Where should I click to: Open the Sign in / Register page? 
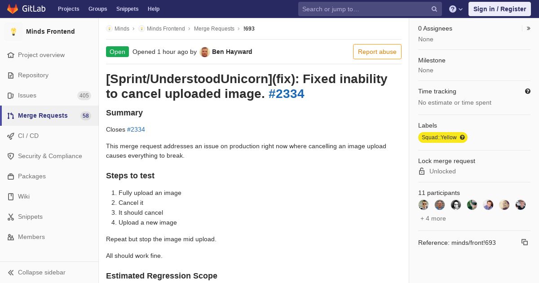point(499,9)
